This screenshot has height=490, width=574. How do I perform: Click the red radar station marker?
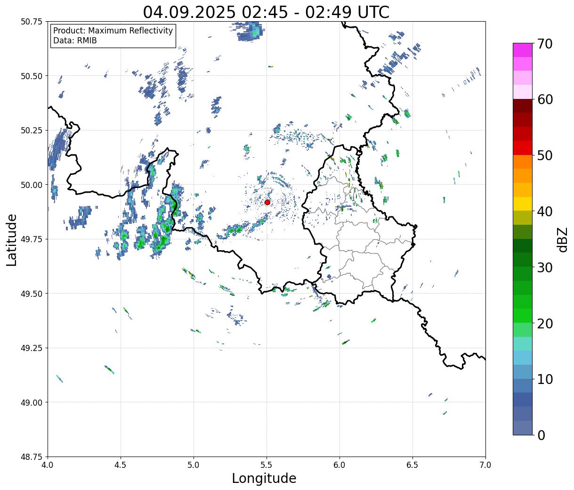click(267, 202)
